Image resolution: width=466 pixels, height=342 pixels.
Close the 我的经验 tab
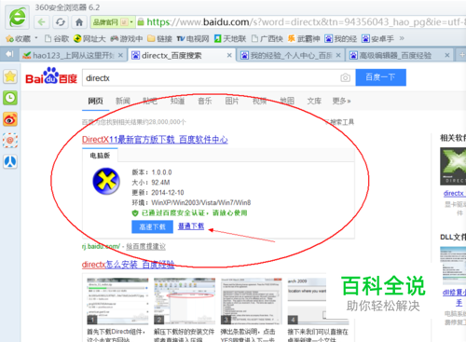tap(338, 55)
